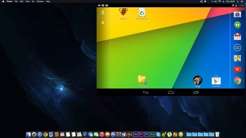Open Notification Center from the menu bar
The width and height of the screenshot is (246, 138).
pyautogui.click(x=242, y=2)
